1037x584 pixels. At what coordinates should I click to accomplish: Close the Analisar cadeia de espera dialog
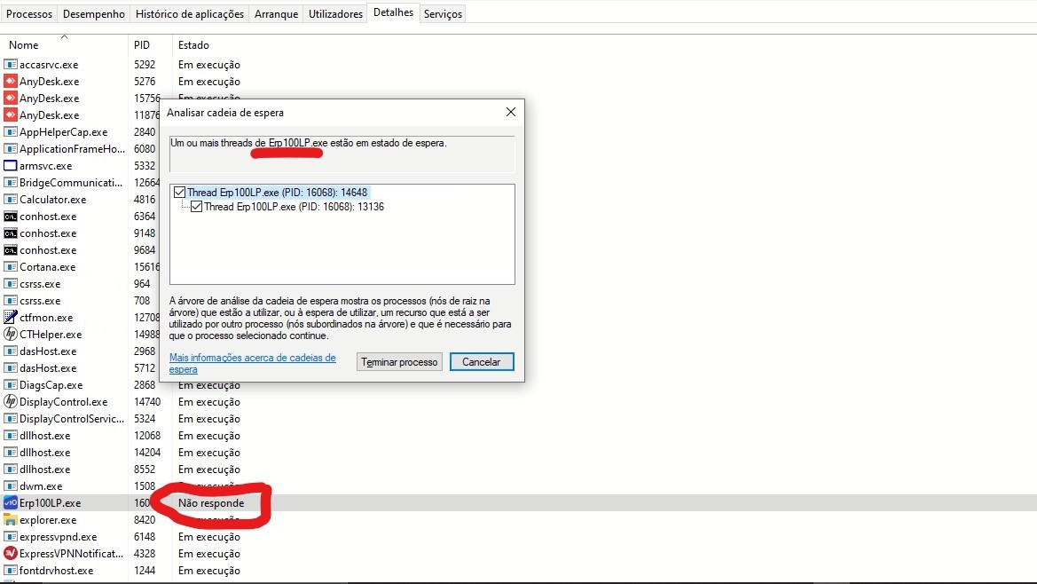[510, 113]
